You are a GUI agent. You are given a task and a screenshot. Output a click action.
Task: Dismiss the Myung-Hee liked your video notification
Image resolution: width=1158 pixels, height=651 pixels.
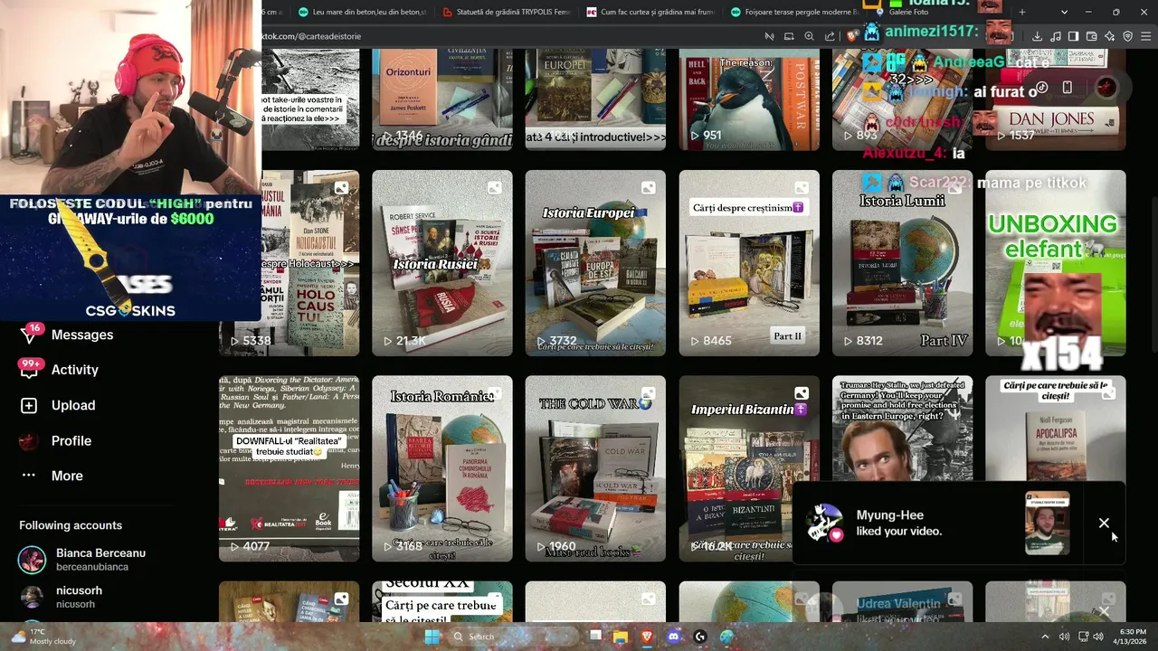(x=1104, y=523)
